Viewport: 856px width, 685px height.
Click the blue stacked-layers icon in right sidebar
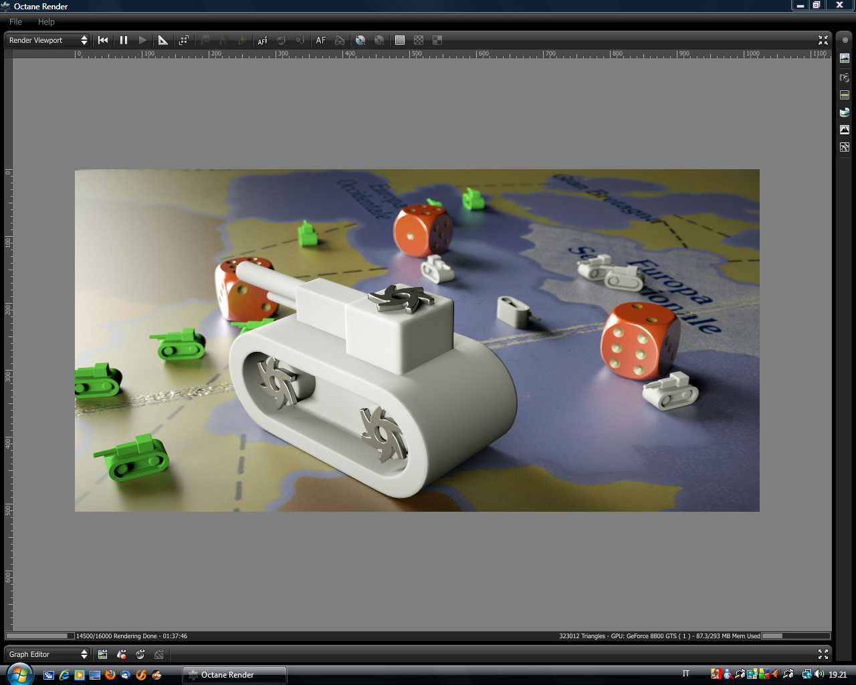845,112
